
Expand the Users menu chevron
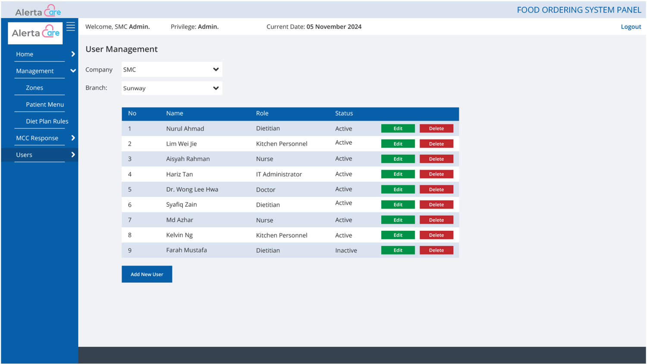[73, 155]
